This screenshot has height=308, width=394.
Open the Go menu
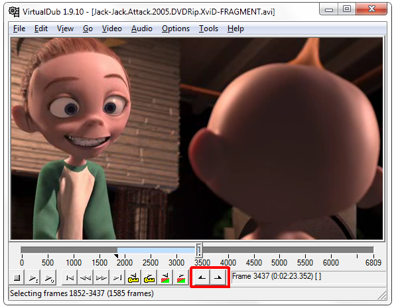point(88,29)
